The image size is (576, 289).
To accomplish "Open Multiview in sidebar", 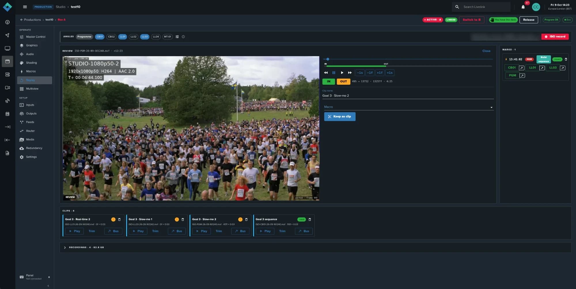I will point(35,89).
